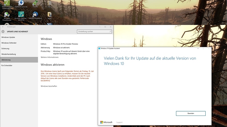This screenshot has width=227, height=127.
Task: Go back with the Einstellungen back arrow
Action: (x=3, y=27)
